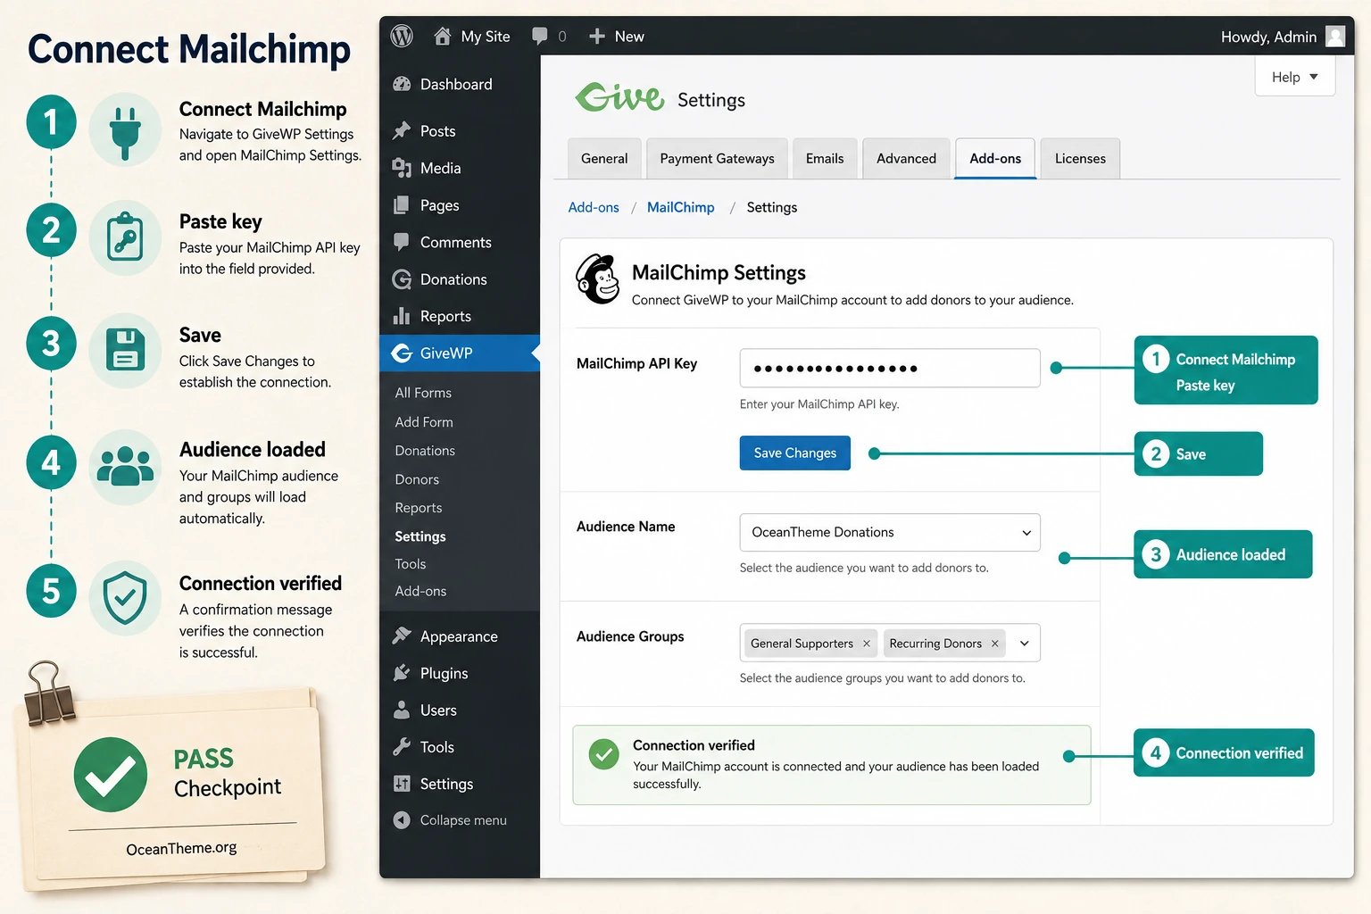Screen dimensions: 1371x914
Task: Click the New plus icon
Action: tap(597, 36)
